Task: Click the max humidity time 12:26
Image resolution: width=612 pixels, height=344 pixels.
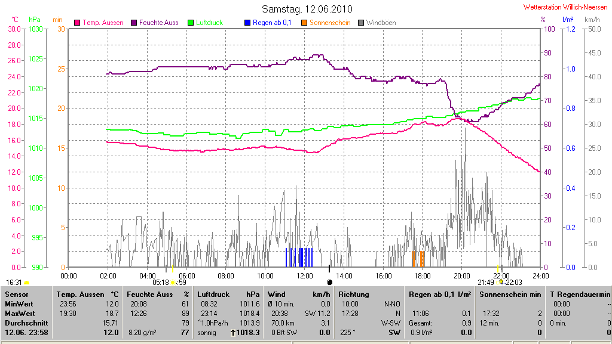Action: point(139,313)
